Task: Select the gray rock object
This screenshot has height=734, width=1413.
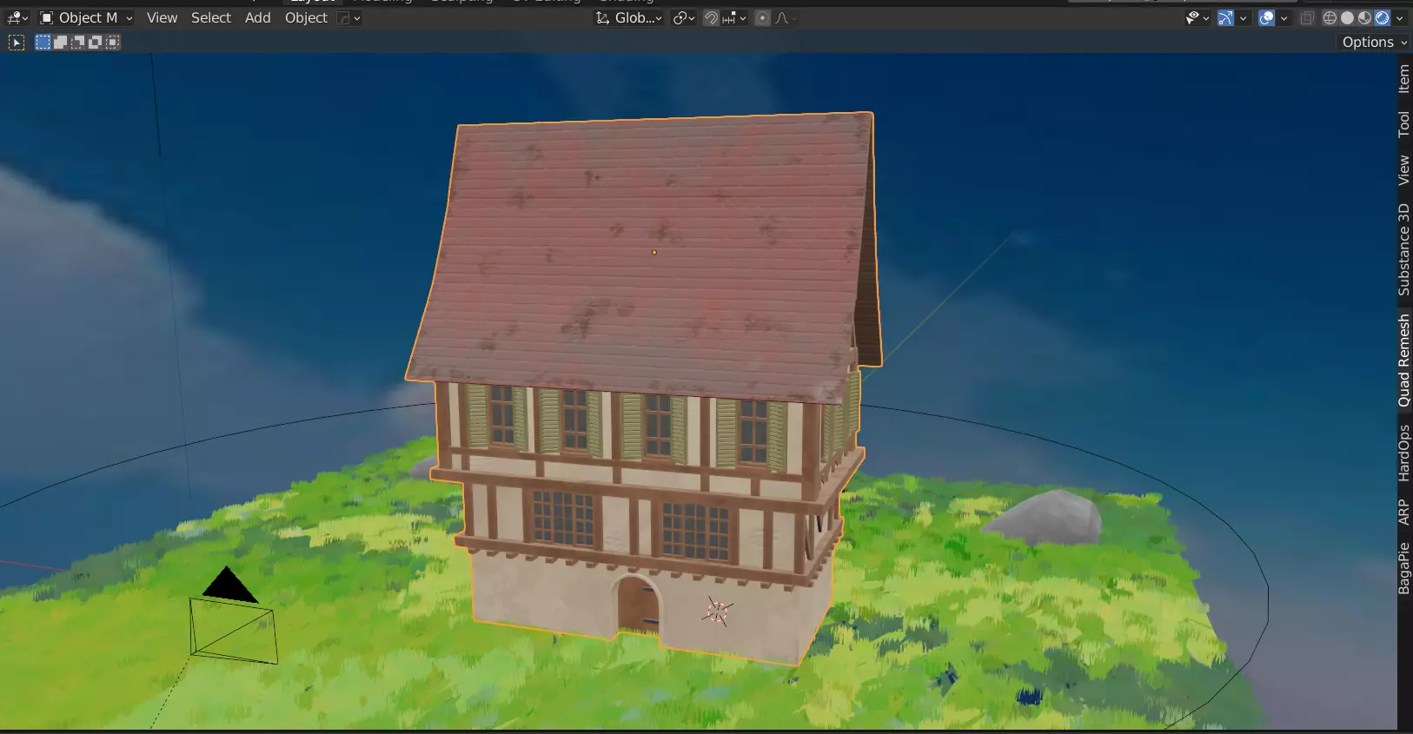Action: tap(1043, 518)
